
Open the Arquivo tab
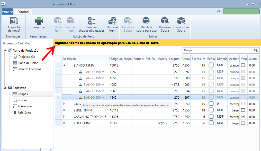coord(7,12)
